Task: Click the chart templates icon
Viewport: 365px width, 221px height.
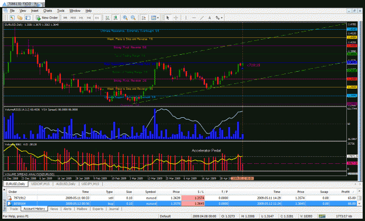Action: click(x=154, y=17)
